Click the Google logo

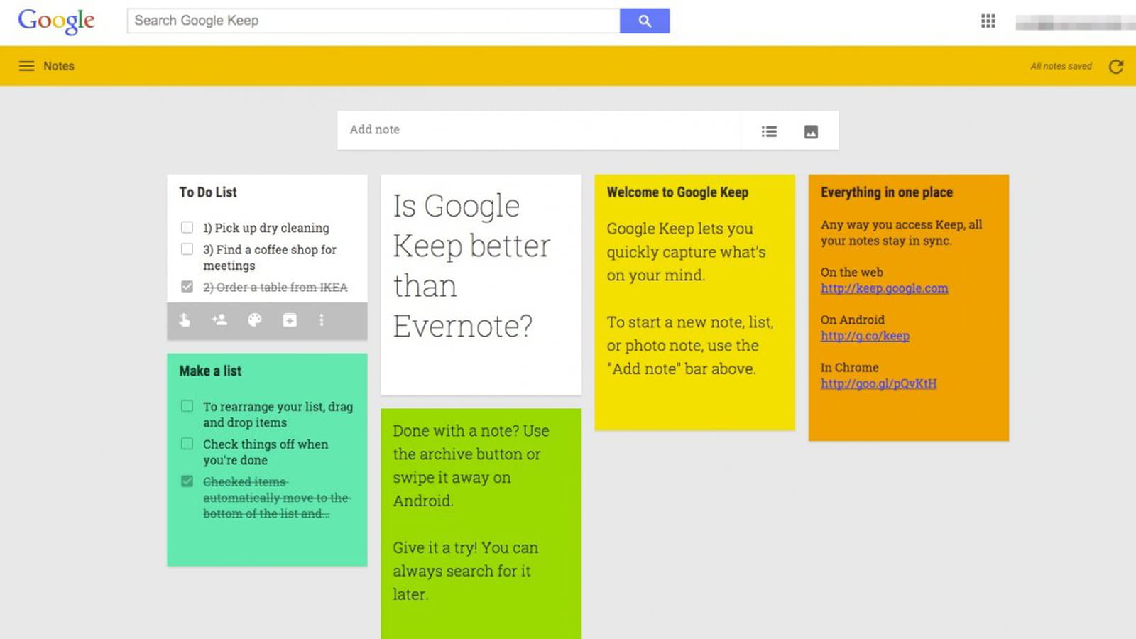pyautogui.click(x=56, y=21)
